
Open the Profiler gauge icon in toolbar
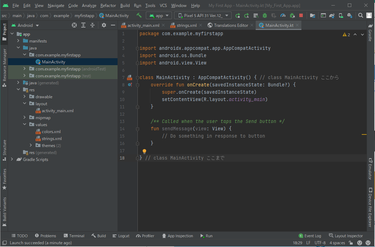(283, 16)
